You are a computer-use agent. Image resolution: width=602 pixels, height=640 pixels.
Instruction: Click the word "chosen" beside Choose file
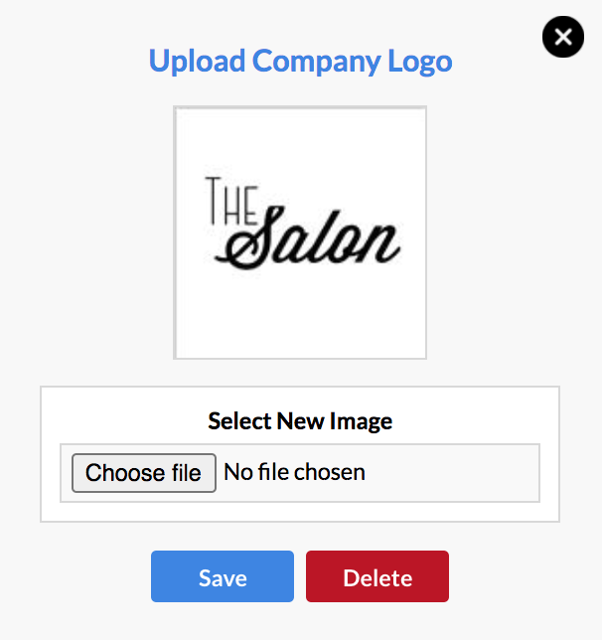click(x=330, y=472)
